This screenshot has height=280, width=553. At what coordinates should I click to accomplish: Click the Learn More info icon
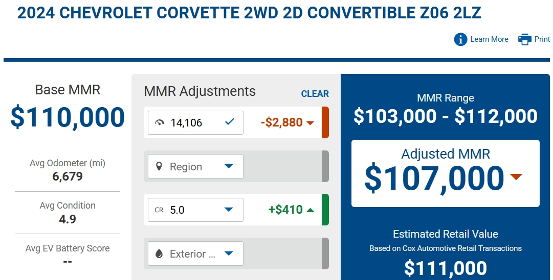[460, 39]
